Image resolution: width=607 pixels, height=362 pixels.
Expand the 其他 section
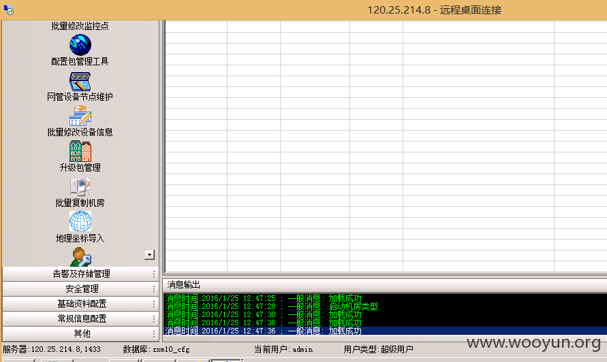click(x=80, y=333)
